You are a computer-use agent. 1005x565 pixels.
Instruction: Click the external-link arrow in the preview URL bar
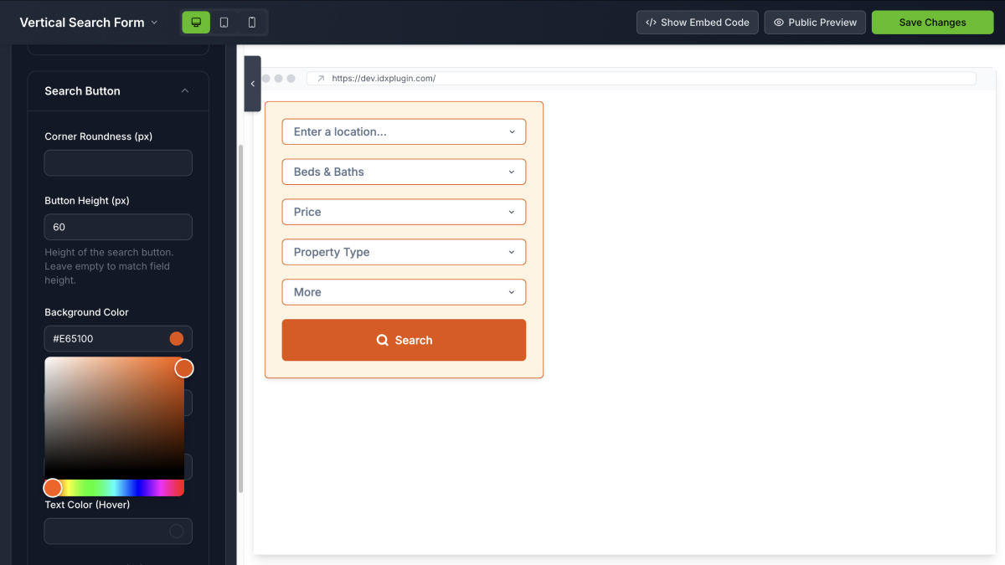[x=320, y=78]
